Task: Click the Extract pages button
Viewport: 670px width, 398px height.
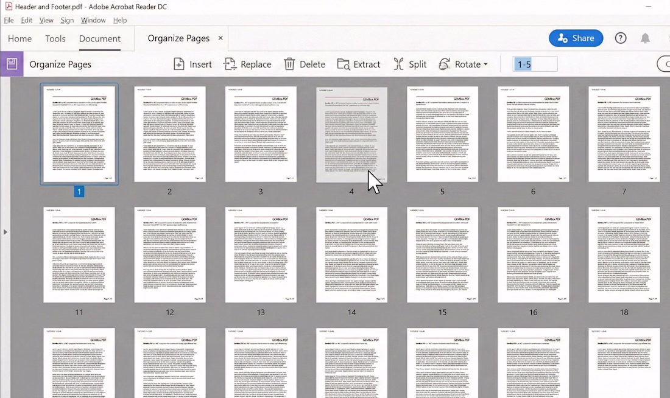Action: [359, 64]
